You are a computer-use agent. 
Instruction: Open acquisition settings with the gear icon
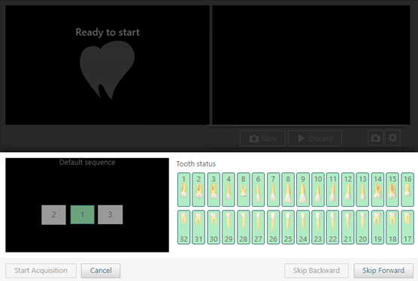[392, 138]
